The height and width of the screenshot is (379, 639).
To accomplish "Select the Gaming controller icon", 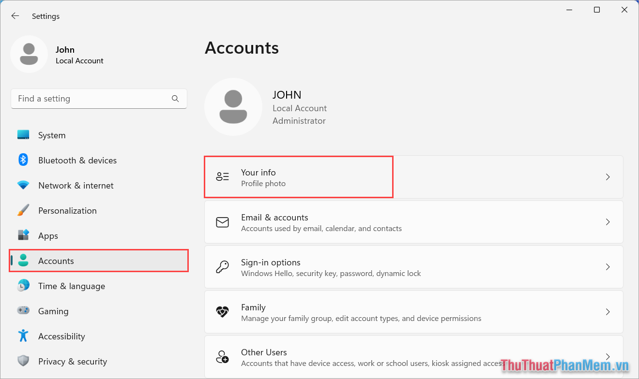I will [x=23, y=311].
